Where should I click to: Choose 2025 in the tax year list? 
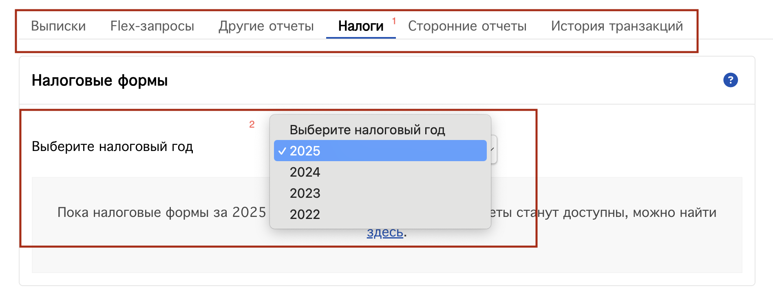coord(380,151)
